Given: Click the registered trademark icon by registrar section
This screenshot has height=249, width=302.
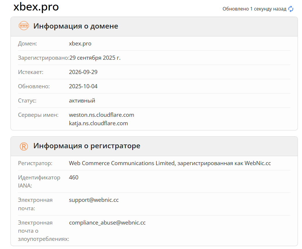Looking at the screenshot, I should [24, 146].
